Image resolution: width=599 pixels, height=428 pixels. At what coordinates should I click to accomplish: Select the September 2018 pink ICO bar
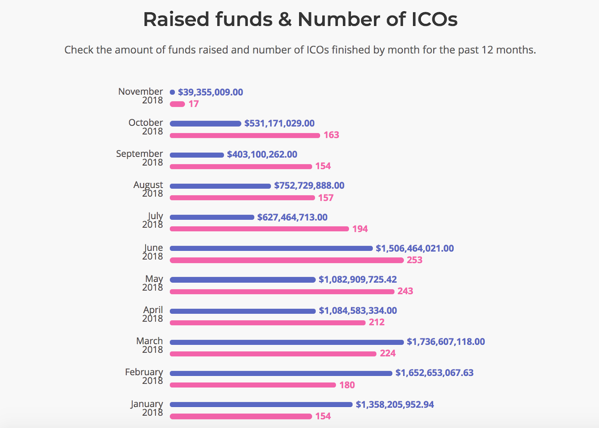(241, 166)
